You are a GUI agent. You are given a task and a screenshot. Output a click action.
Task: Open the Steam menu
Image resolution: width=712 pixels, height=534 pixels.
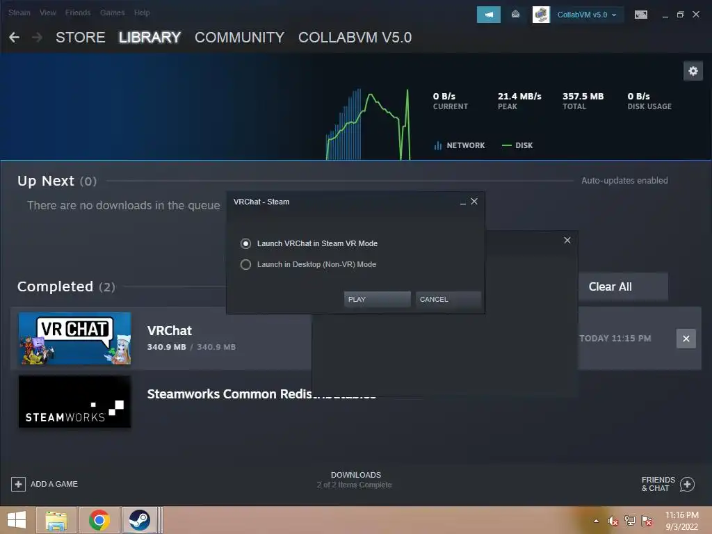pos(19,13)
